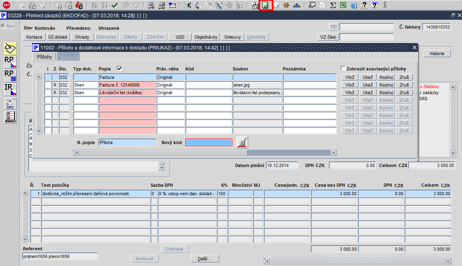462x266 pixels.
Task: Click the N. popis field with Příloha
Action: [x=127, y=142]
